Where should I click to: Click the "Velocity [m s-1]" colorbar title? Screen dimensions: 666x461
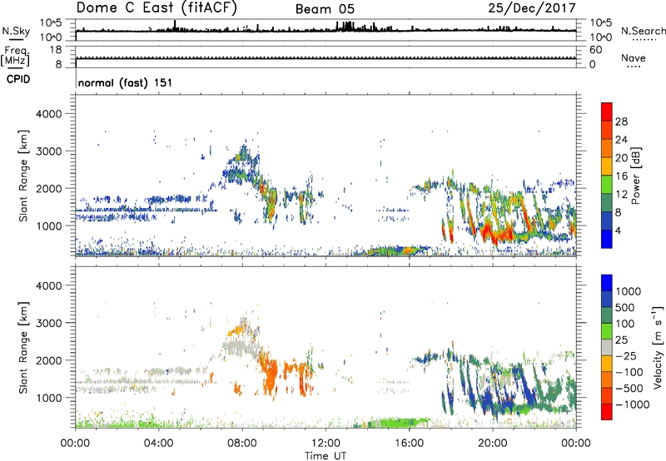tap(659, 347)
